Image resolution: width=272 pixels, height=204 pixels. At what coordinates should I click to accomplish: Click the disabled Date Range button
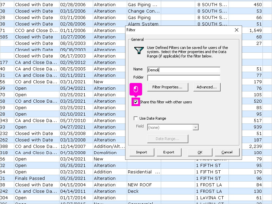[168, 139]
